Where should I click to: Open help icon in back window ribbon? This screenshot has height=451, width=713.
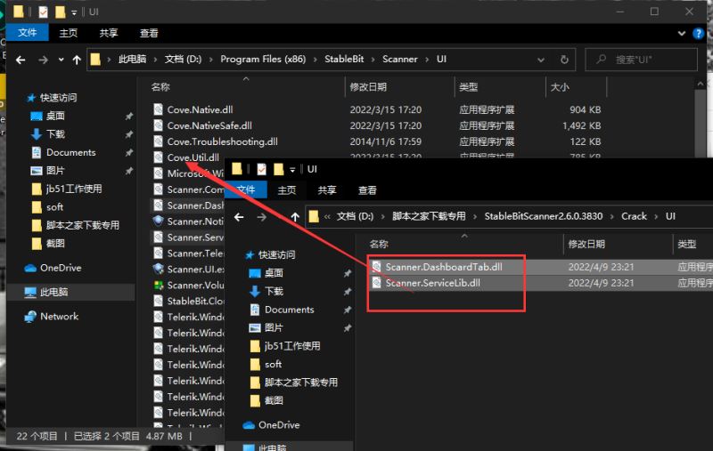click(698, 33)
